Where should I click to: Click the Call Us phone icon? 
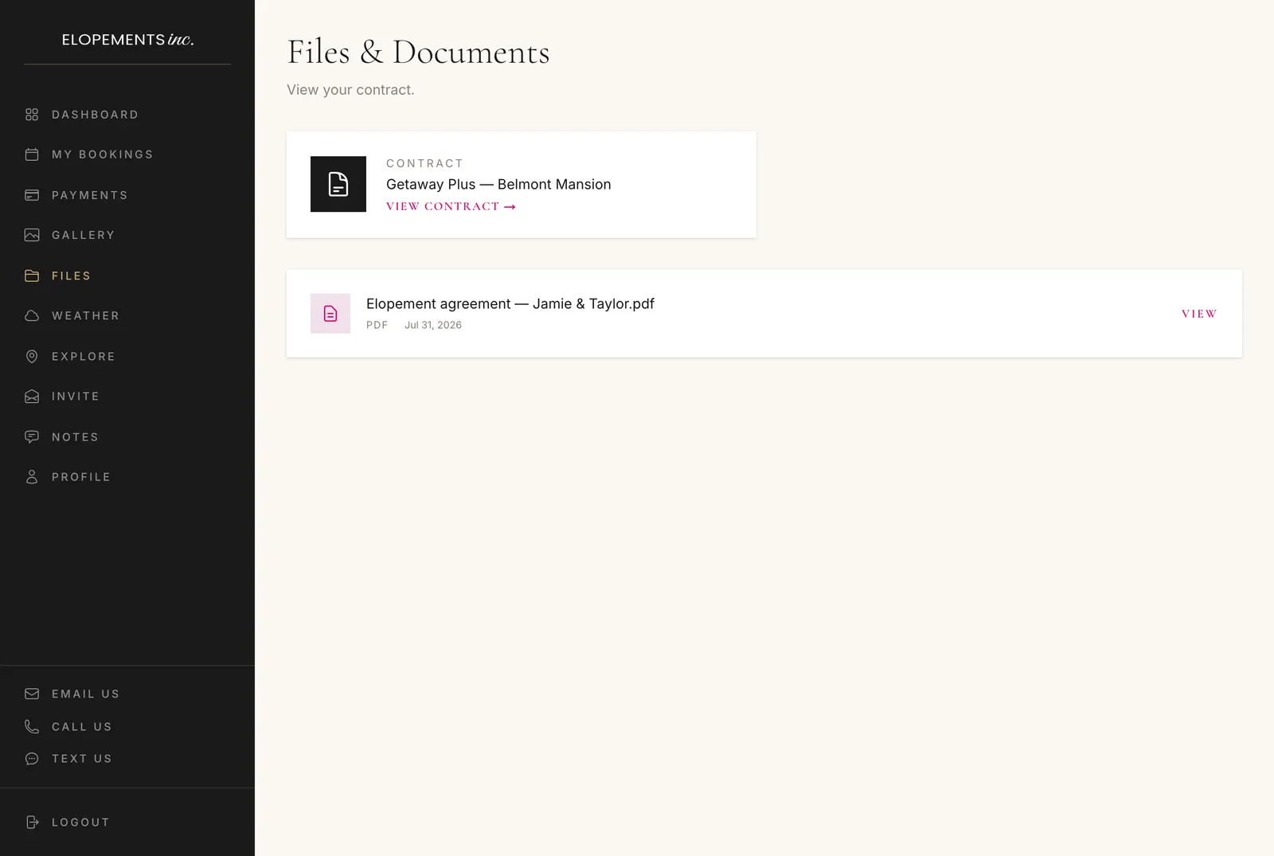(32, 727)
